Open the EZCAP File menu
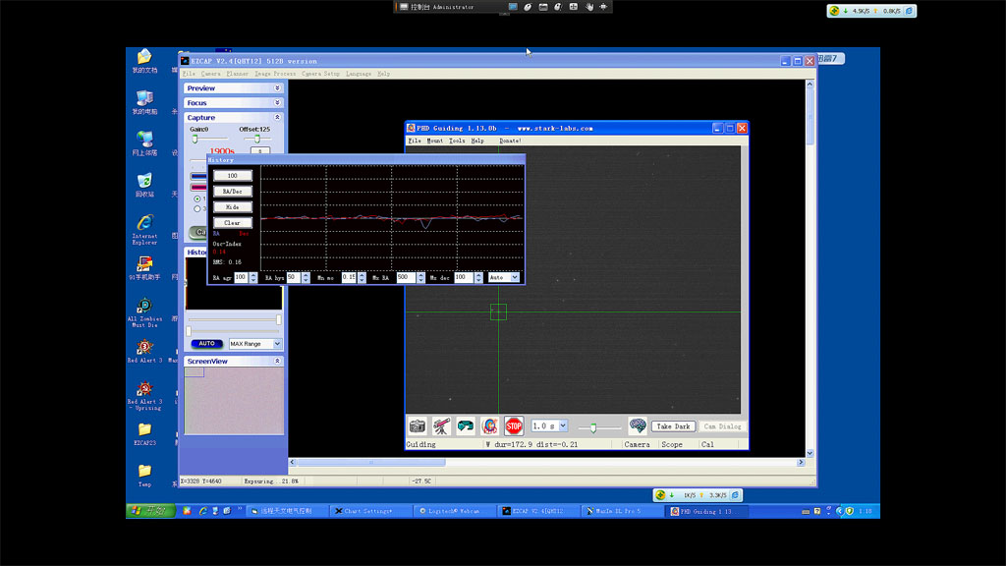Screen dimensions: 1006x566 189,74
